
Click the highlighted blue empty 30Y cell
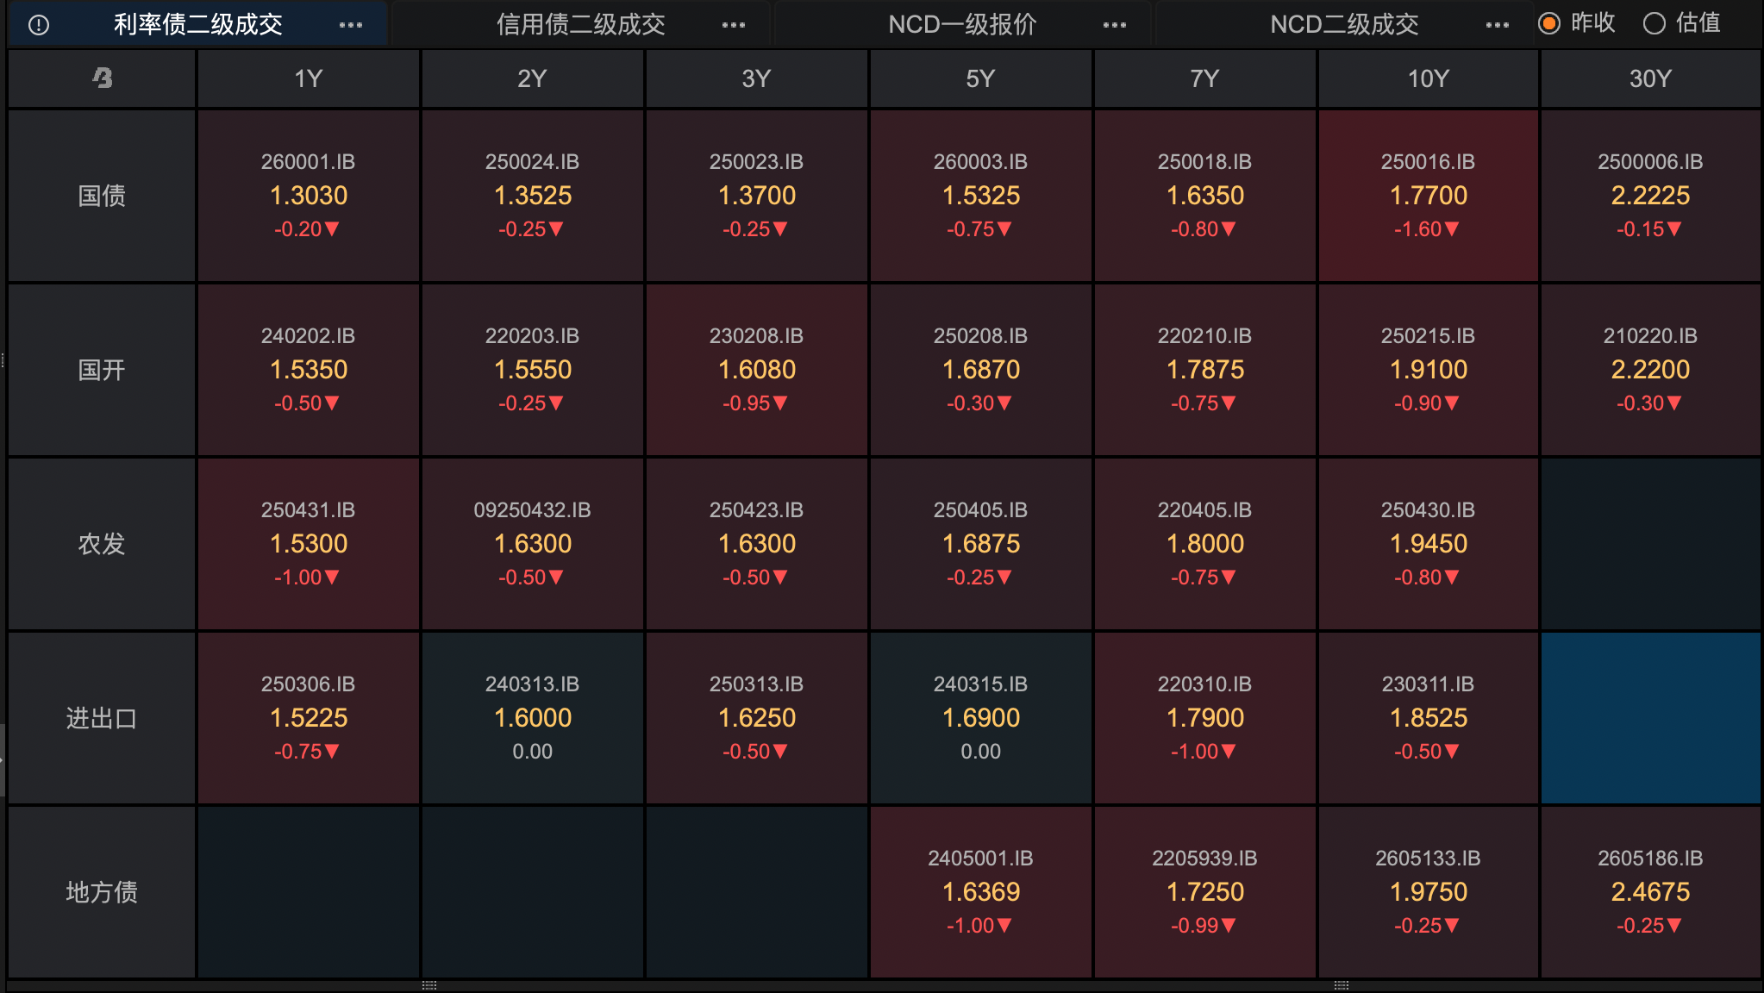[1650, 717]
